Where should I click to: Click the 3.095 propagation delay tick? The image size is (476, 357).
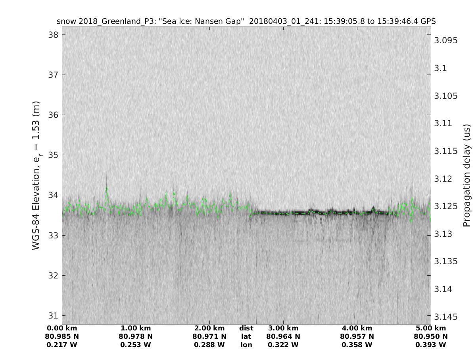(x=446, y=40)
